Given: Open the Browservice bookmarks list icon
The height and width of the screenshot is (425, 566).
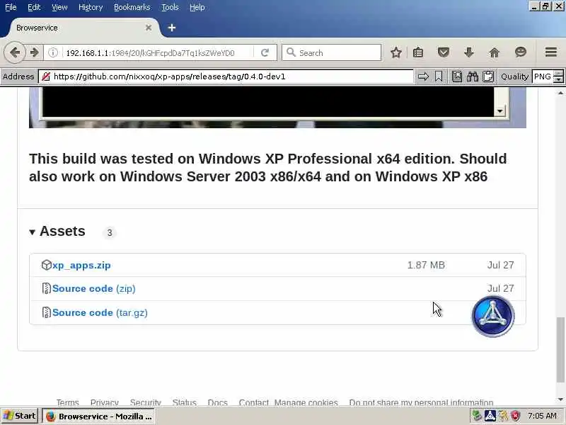Looking at the screenshot, I should coord(457,76).
